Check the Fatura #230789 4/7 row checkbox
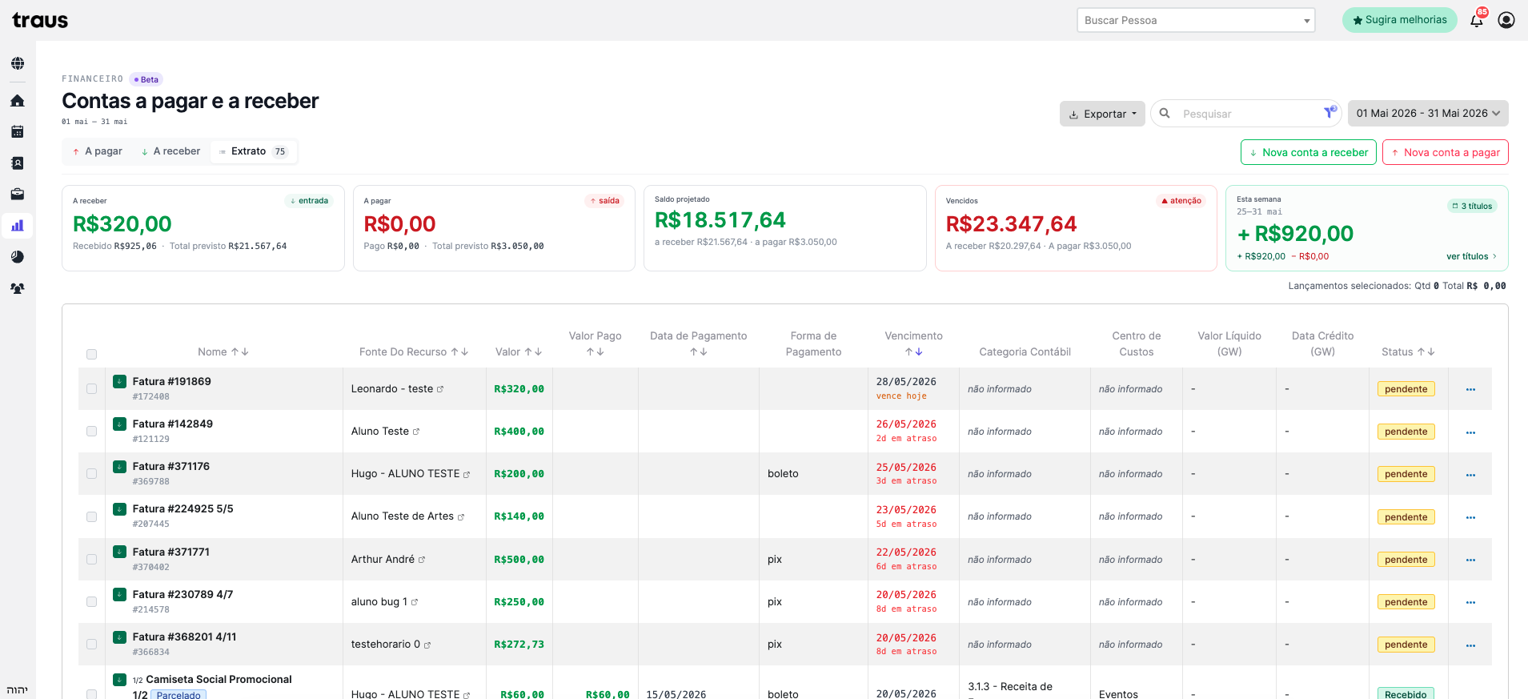 point(91,601)
